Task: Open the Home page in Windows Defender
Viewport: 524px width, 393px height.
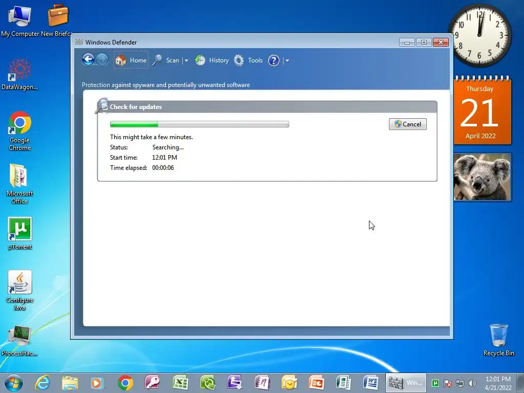Action: click(x=131, y=60)
